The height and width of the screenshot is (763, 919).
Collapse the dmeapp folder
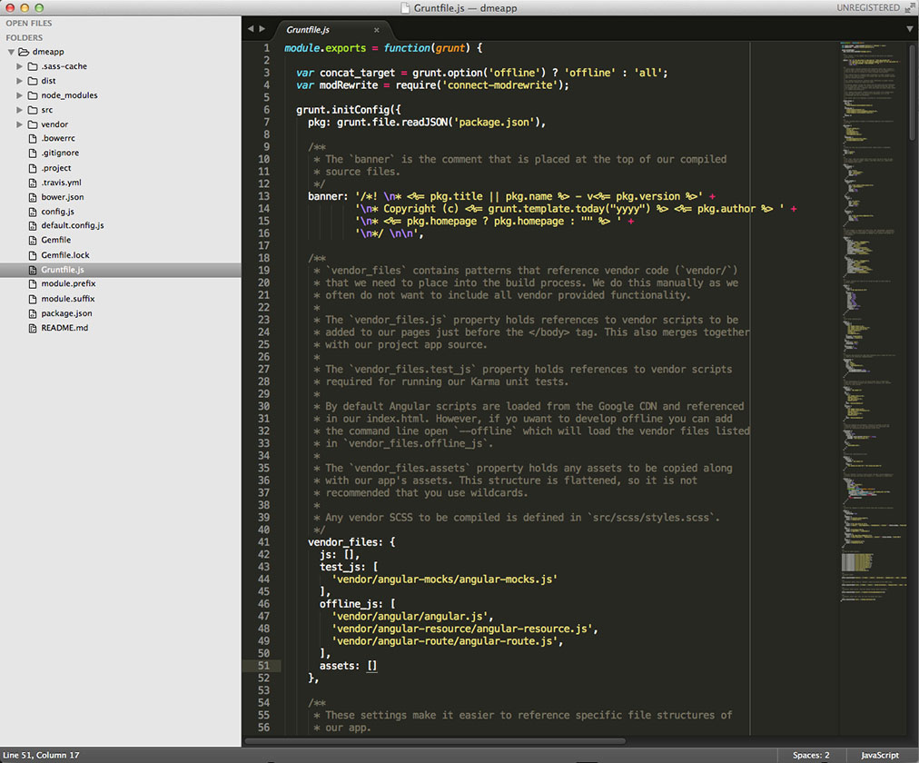9,51
